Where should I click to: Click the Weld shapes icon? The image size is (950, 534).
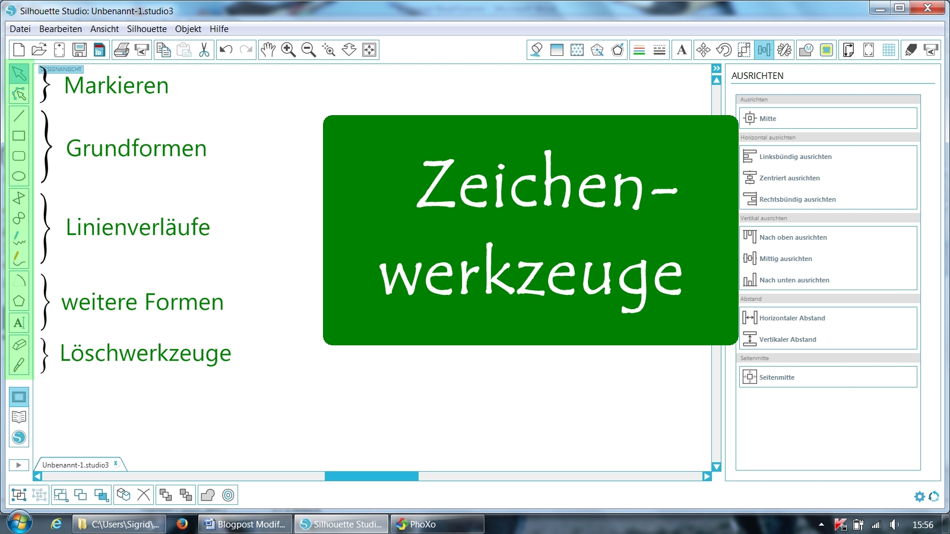(208, 495)
